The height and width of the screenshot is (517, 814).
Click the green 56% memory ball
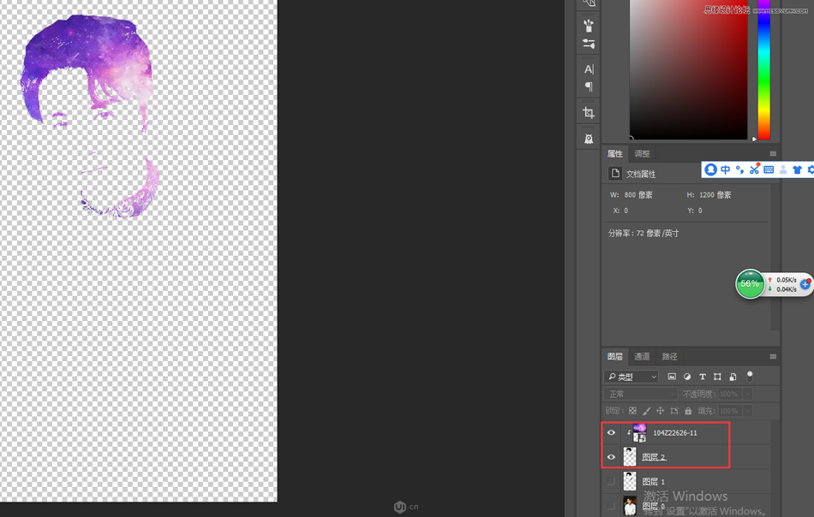750,283
